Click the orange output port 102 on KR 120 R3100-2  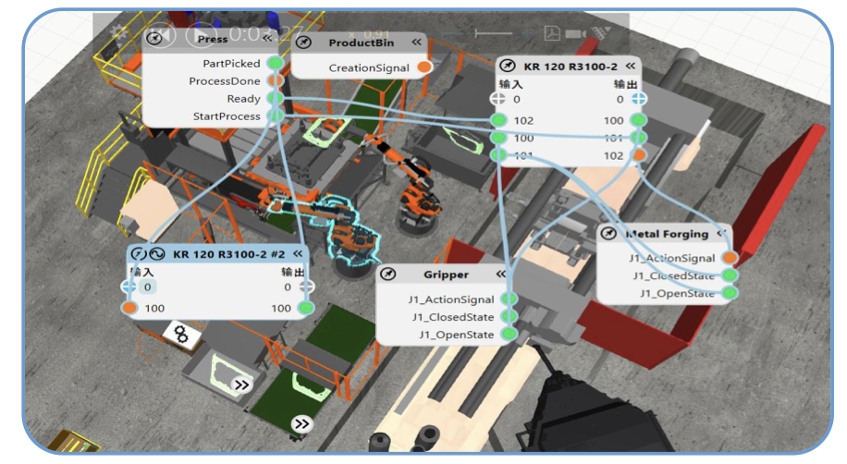click(x=639, y=155)
